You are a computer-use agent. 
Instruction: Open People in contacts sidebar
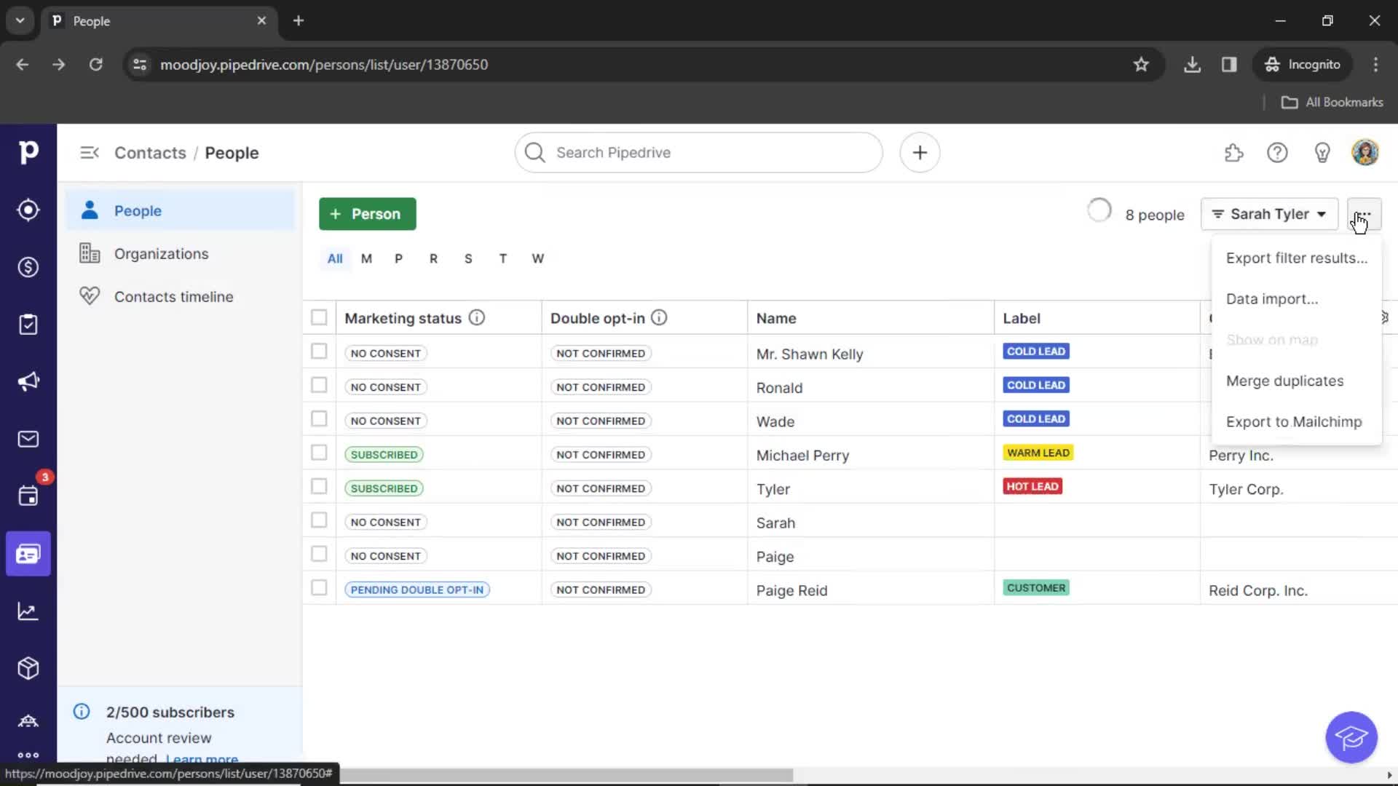point(181,211)
